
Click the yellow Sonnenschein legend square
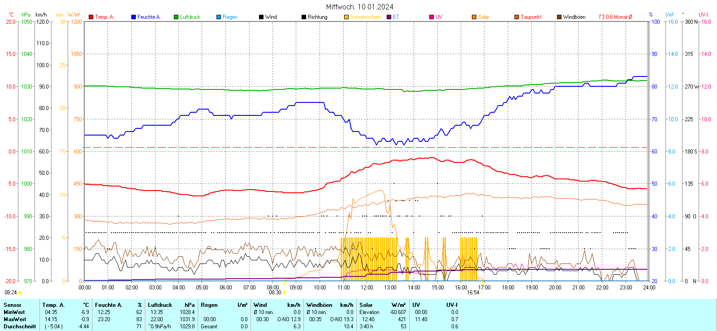[x=346, y=17]
